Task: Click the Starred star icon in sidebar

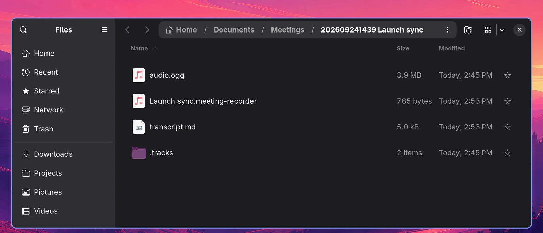Action: tap(26, 91)
